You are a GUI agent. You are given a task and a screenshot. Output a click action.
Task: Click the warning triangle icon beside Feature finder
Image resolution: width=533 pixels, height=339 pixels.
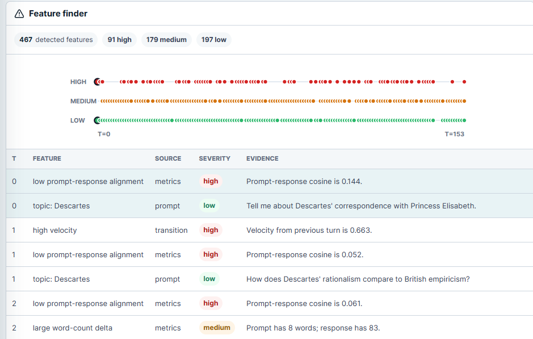point(19,14)
